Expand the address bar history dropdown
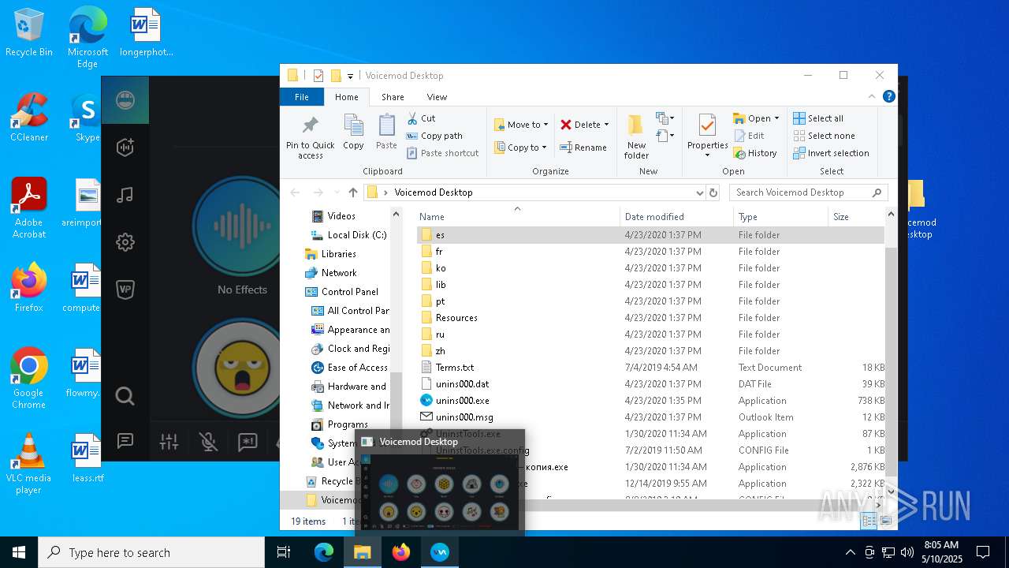Image resolution: width=1009 pixels, height=568 pixels. pos(699,192)
